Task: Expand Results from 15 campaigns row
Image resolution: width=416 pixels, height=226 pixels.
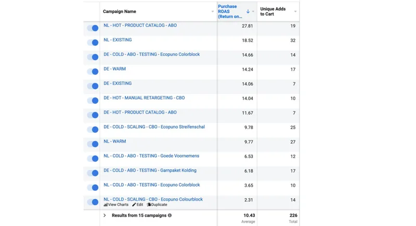Action: point(105,216)
